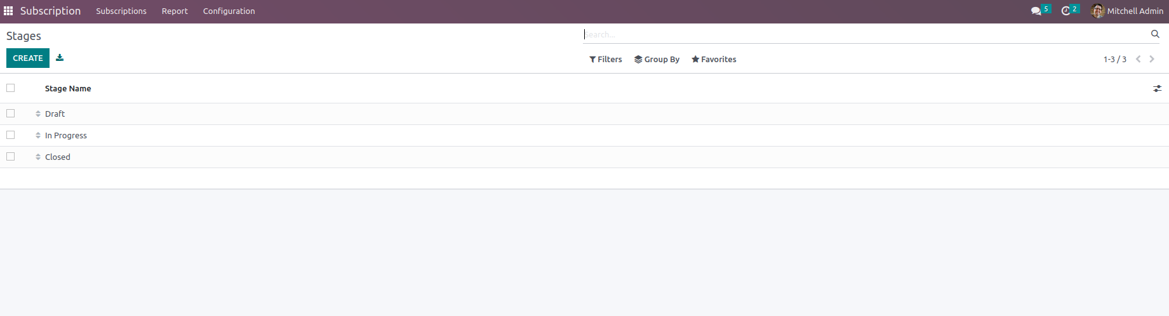This screenshot has width=1169, height=316.
Task: Open the Closed stage record
Action: click(x=58, y=157)
